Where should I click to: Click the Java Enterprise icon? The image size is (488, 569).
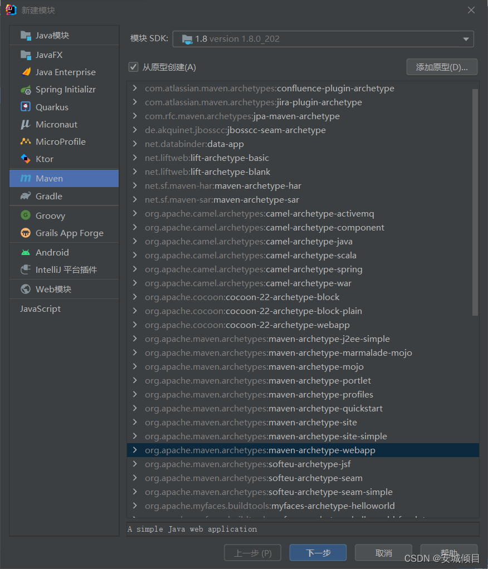click(x=26, y=72)
